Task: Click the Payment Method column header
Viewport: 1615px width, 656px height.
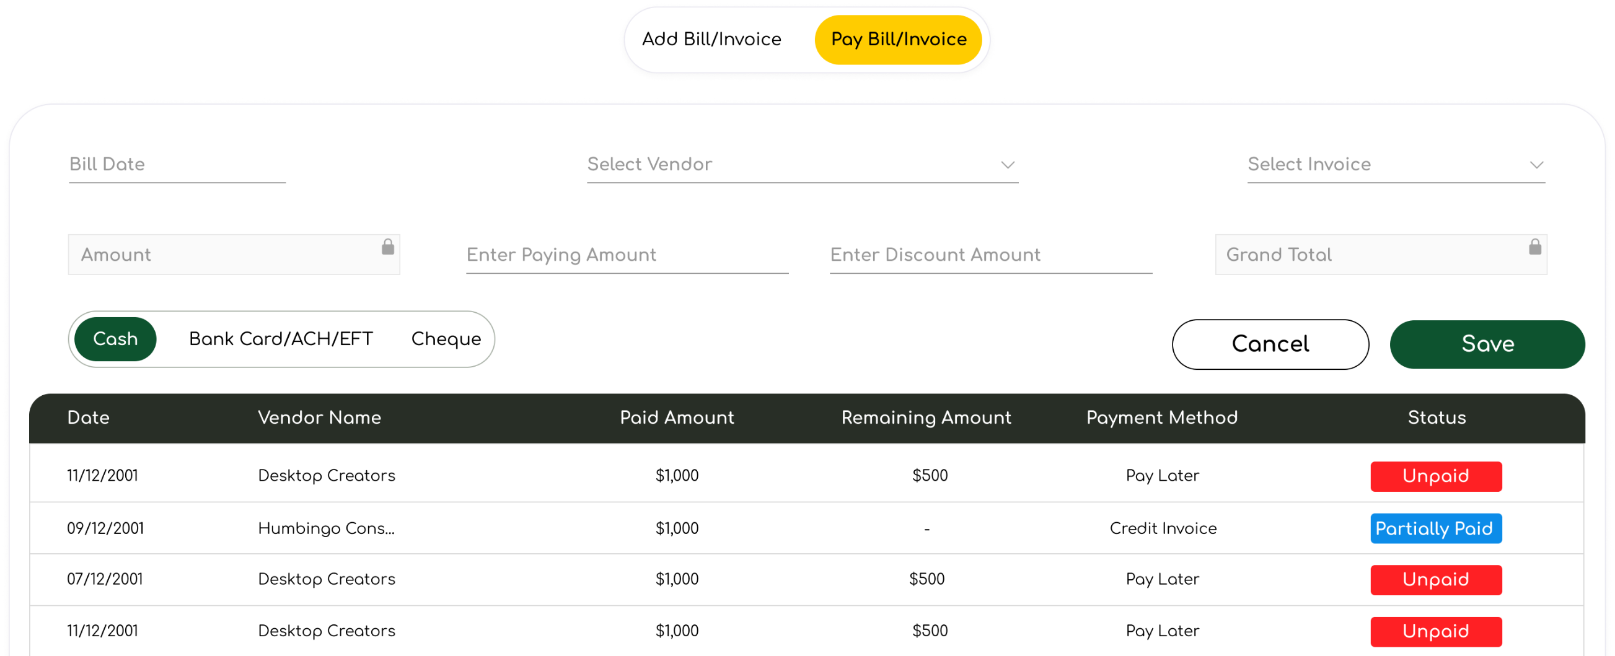Action: click(1162, 418)
